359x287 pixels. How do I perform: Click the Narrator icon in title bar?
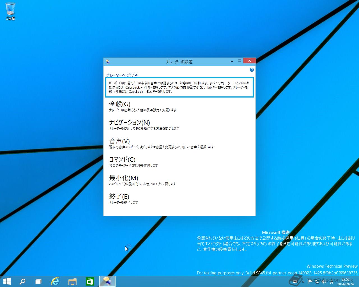[107, 62]
